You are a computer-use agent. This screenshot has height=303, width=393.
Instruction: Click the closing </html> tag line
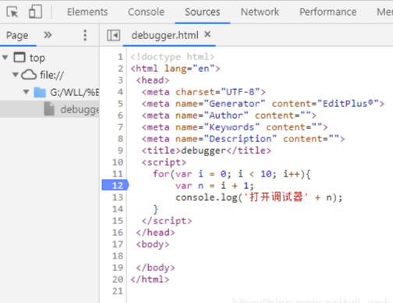150,280
